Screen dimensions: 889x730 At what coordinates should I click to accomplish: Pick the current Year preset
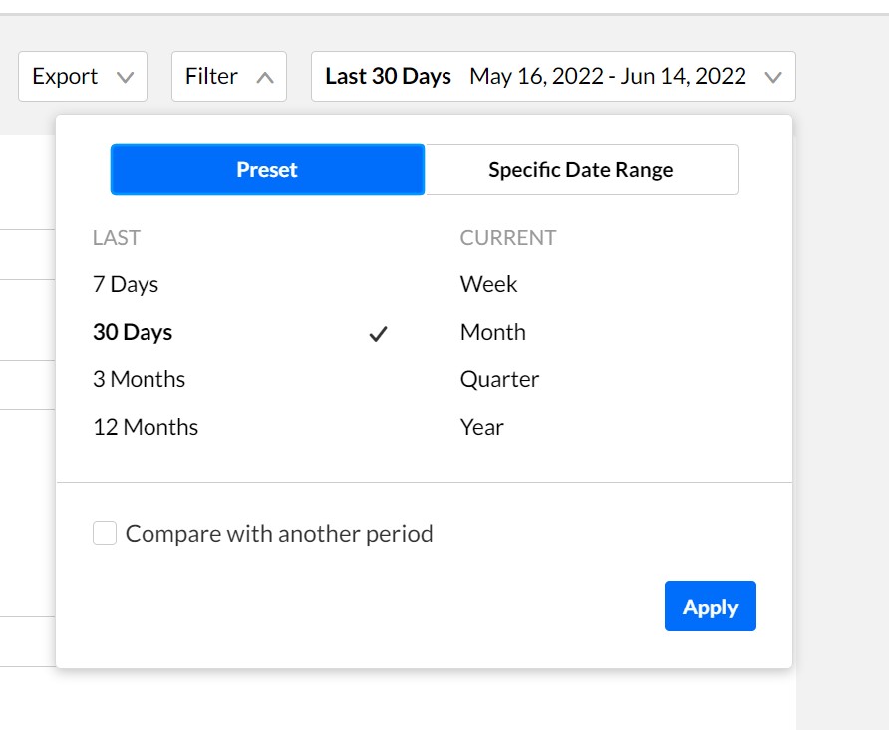[482, 427]
